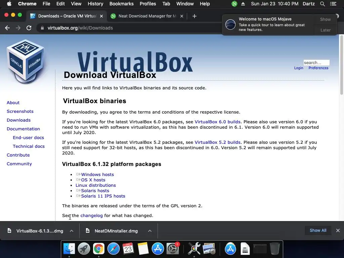The image size is (344, 258).
Task: Follow the VirtualBox 5.2 builds link
Action: click(x=217, y=142)
